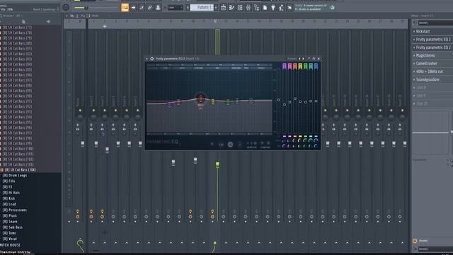Viewport: 453px width, 255px height.
Task: Mute mixer Insert 4 via green LED
Action: point(127,110)
